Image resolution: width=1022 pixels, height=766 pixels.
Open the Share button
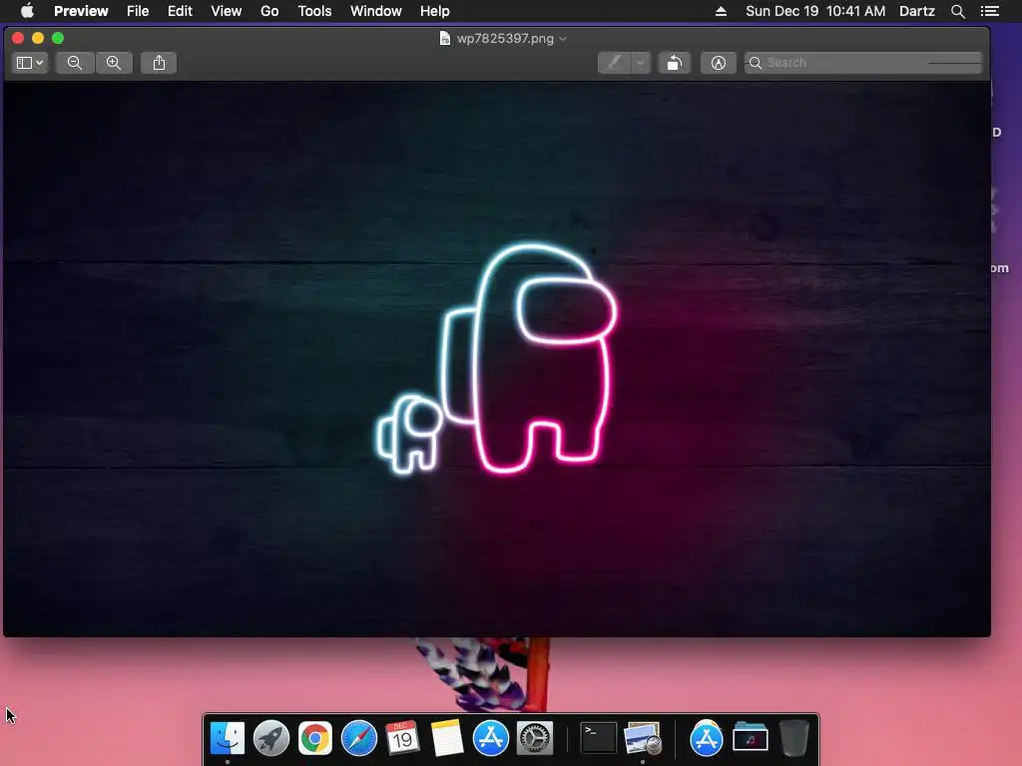pos(159,63)
